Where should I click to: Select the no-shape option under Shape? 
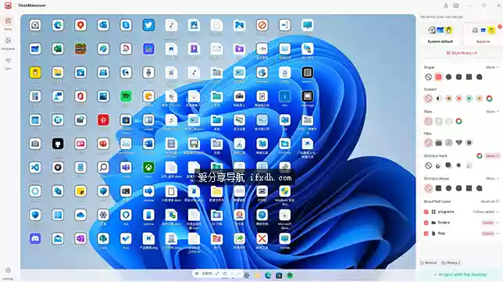tap(428, 77)
